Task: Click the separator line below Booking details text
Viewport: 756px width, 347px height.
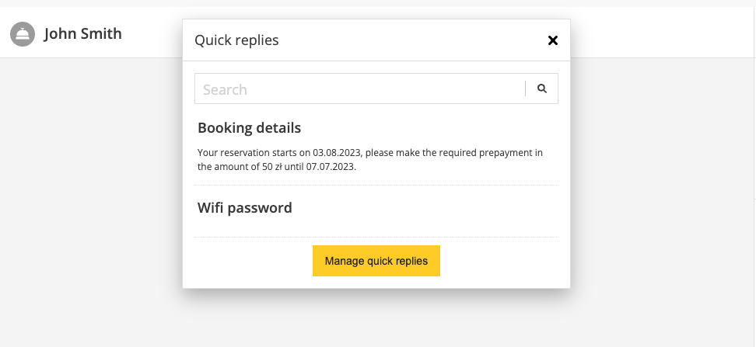Action: (x=376, y=186)
